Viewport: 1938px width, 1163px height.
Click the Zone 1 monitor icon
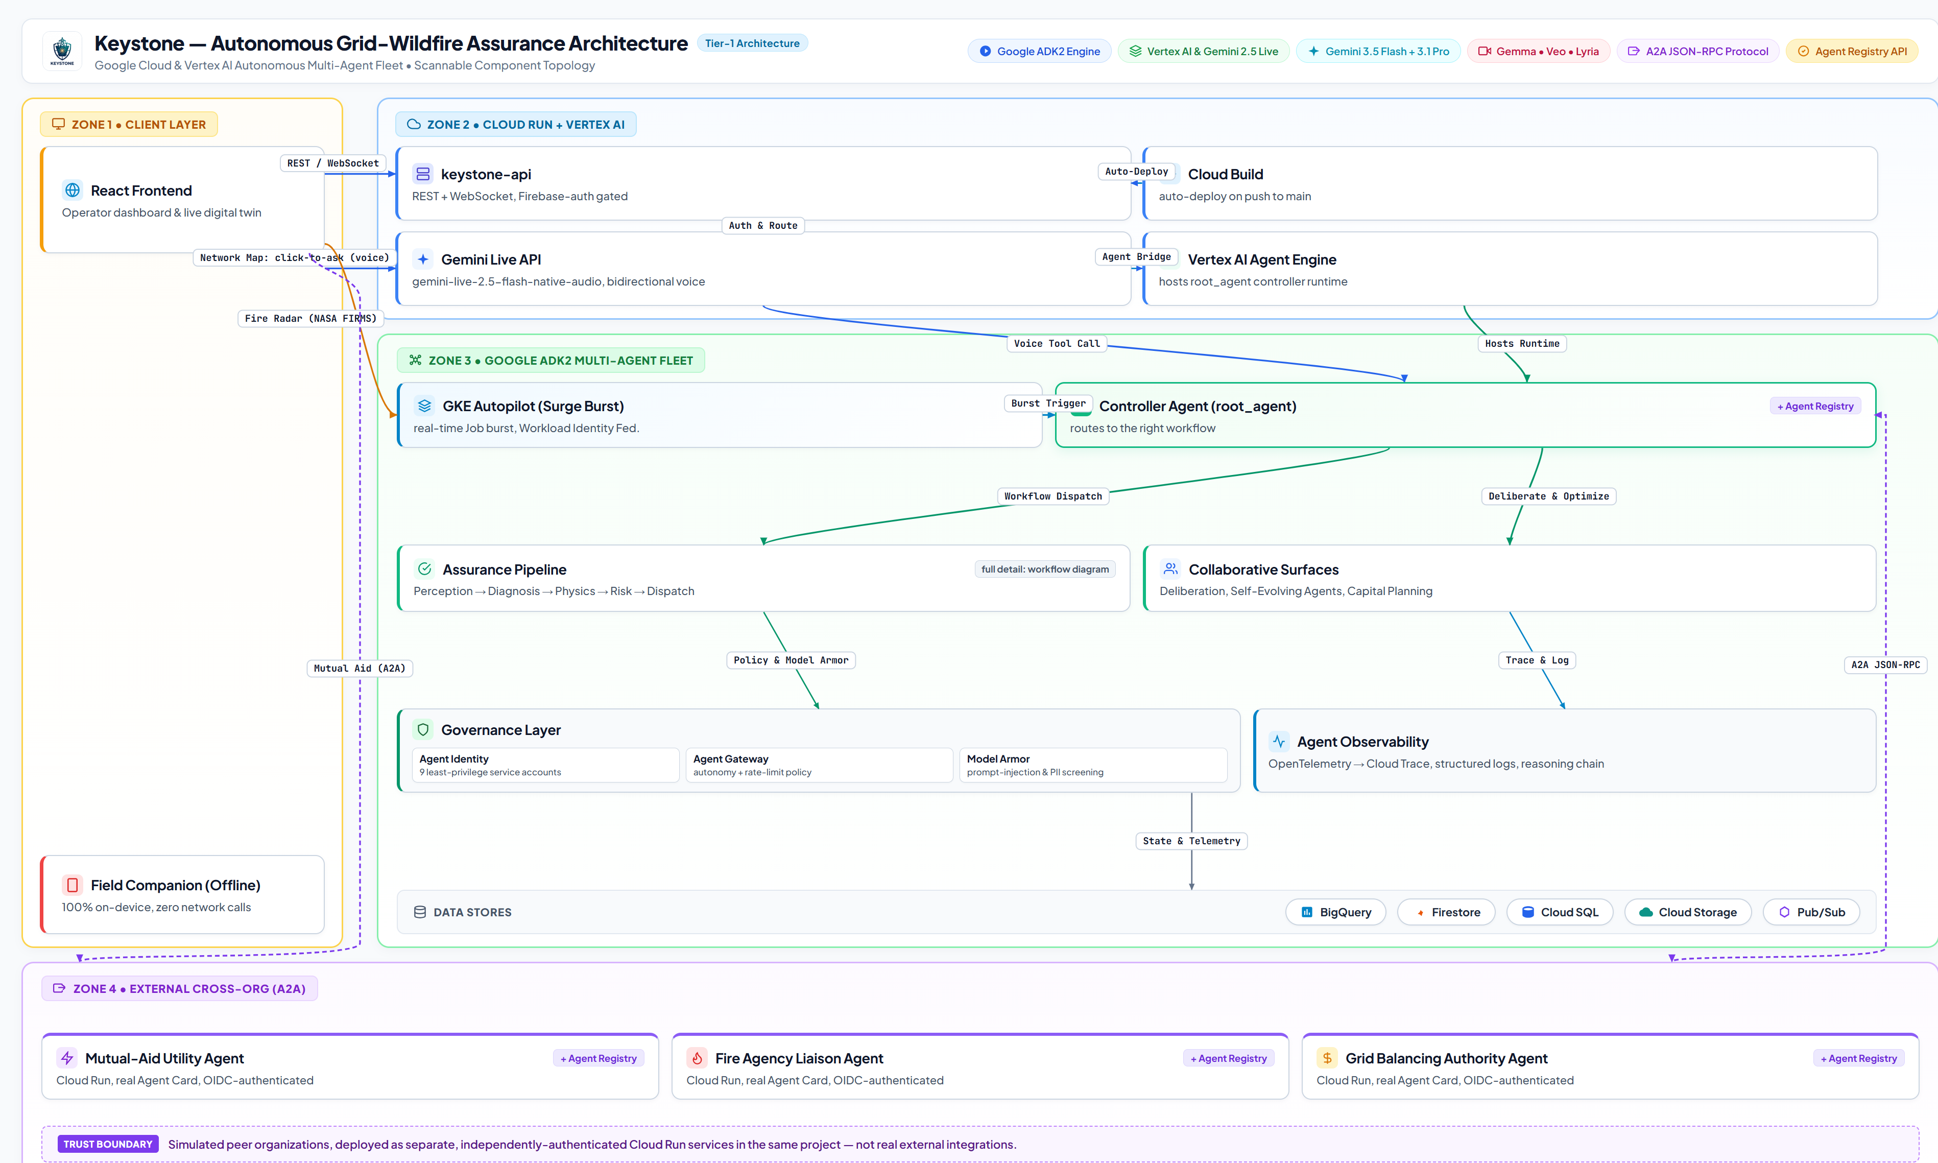[x=58, y=124]
